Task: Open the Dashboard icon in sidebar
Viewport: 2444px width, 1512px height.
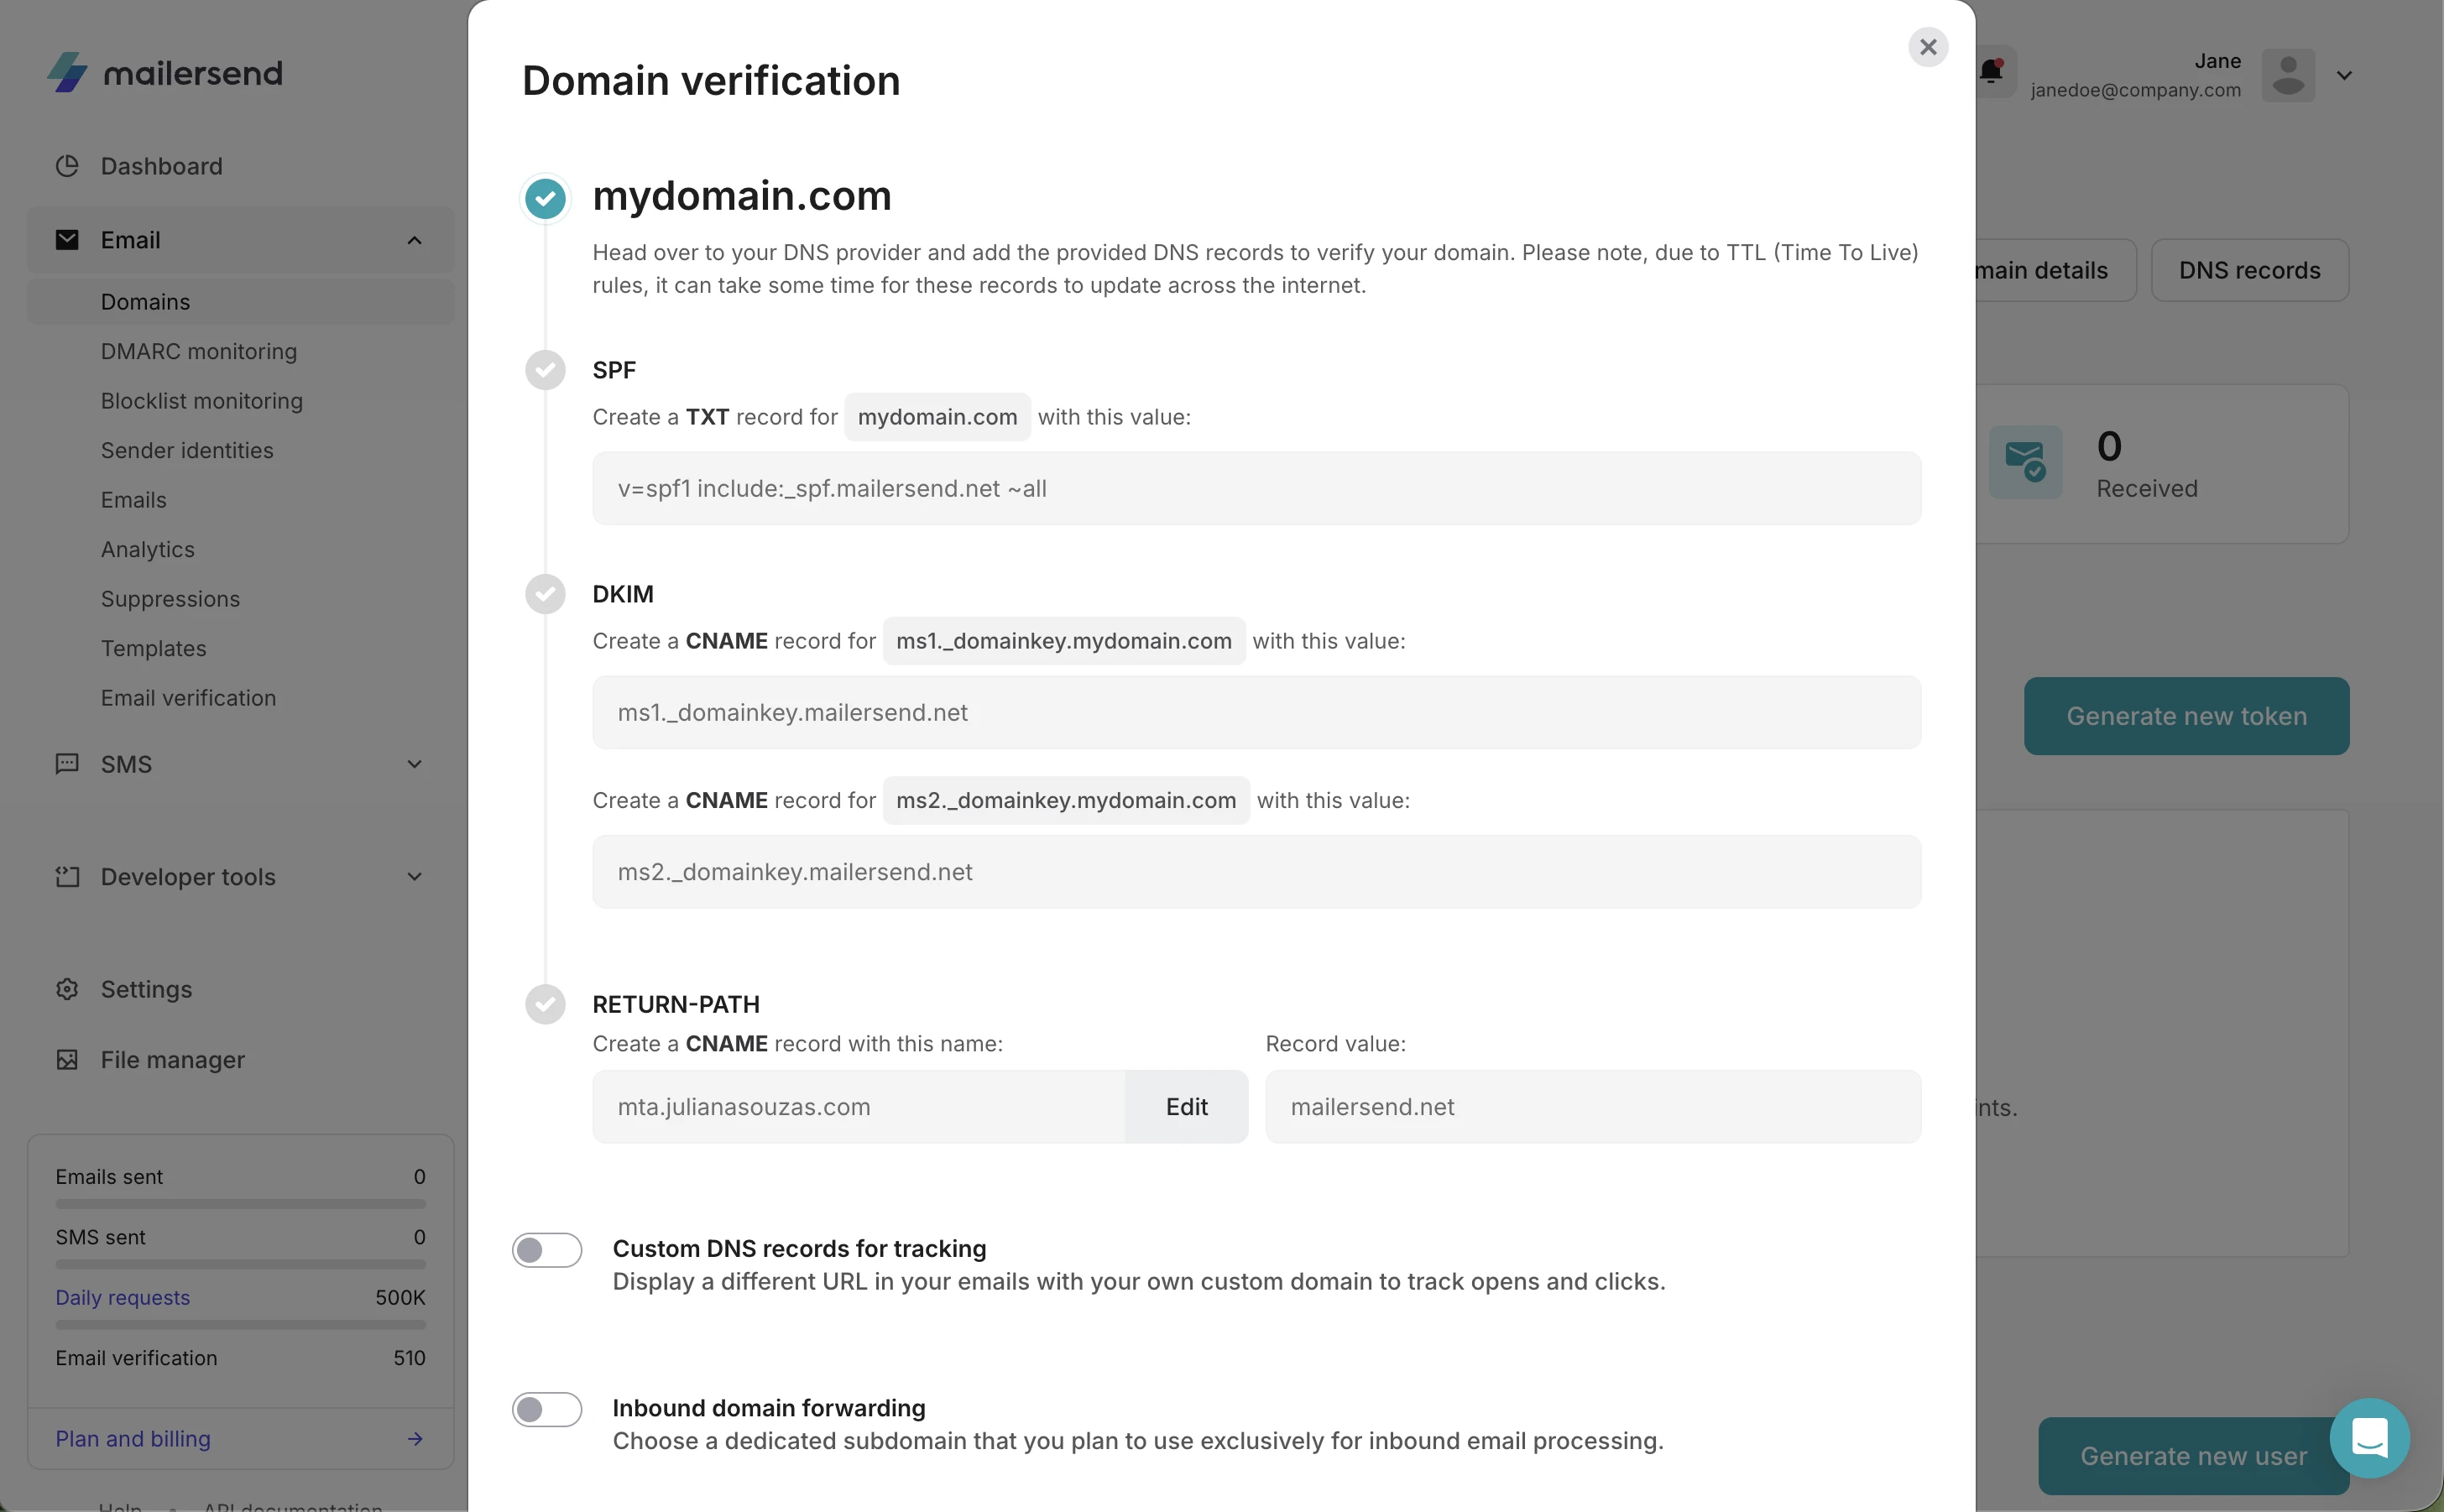Action: [x=67, y=166]
